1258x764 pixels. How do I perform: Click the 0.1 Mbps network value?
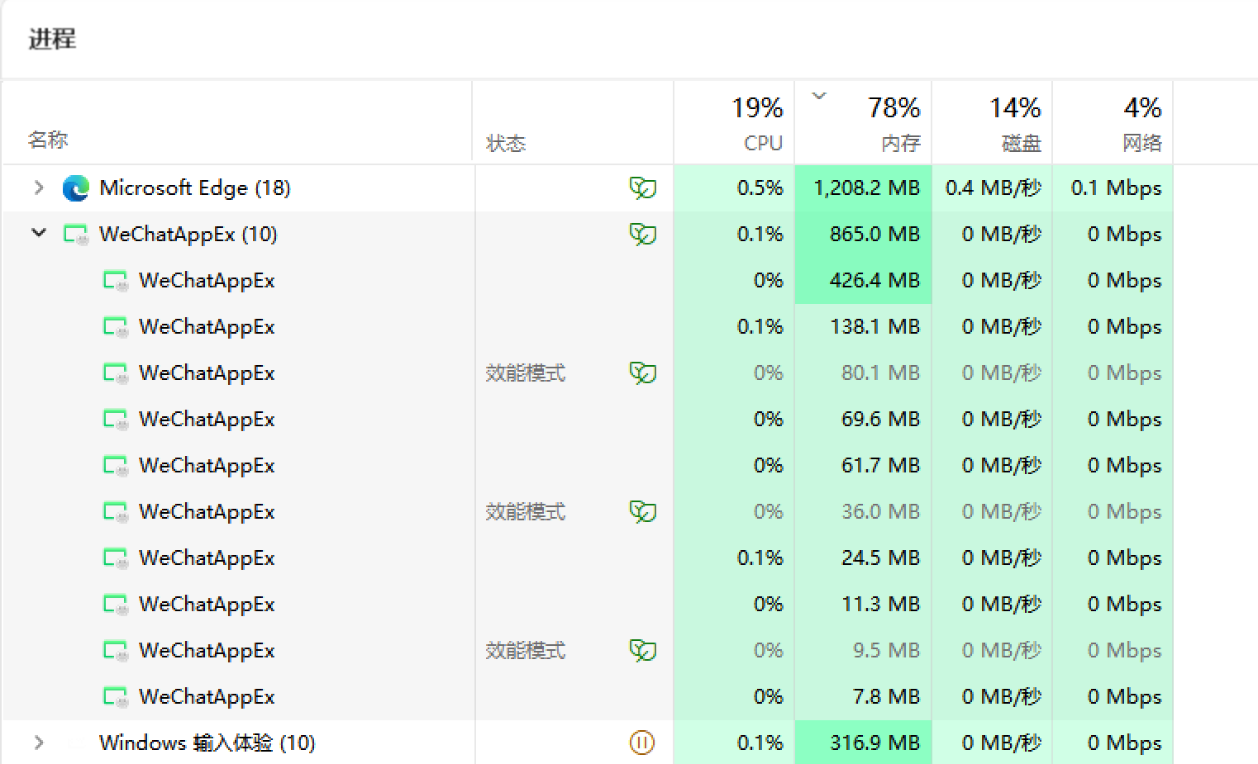[x=1116, y=188]
